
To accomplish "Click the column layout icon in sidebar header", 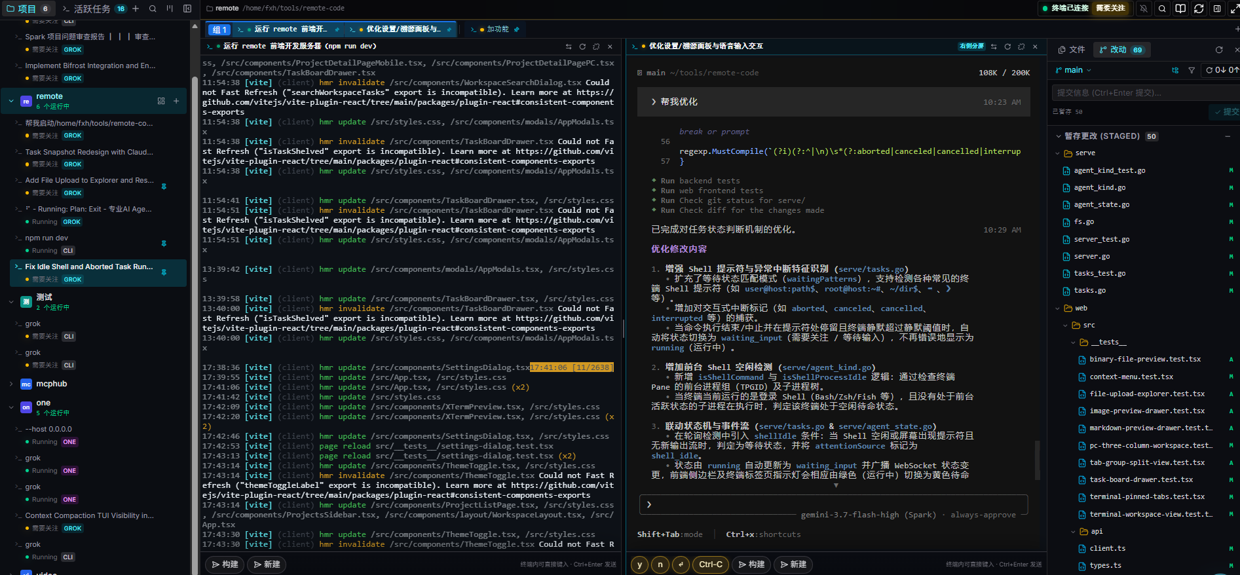I will point(170,9).
